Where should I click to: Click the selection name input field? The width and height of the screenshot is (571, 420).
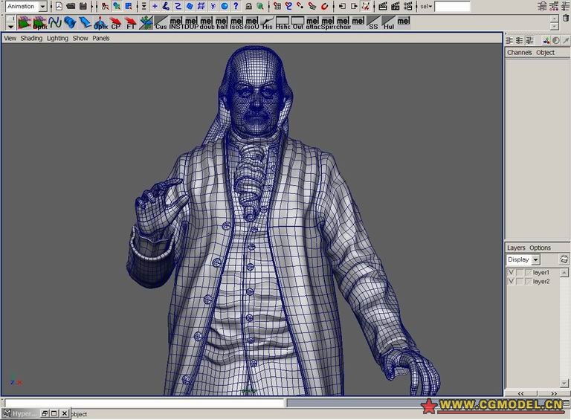[x=452, y=6]
